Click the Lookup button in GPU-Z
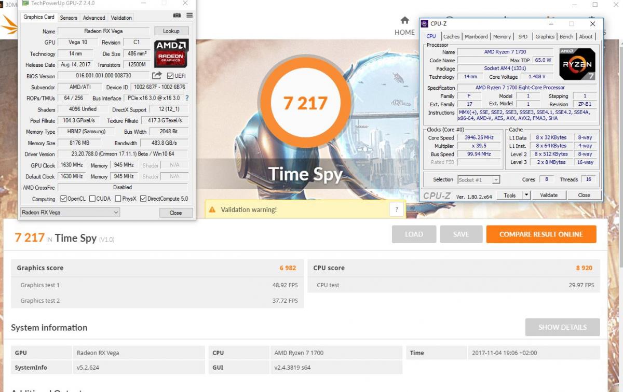Viewport: 623px width, 392px height. tap(171, 31)
